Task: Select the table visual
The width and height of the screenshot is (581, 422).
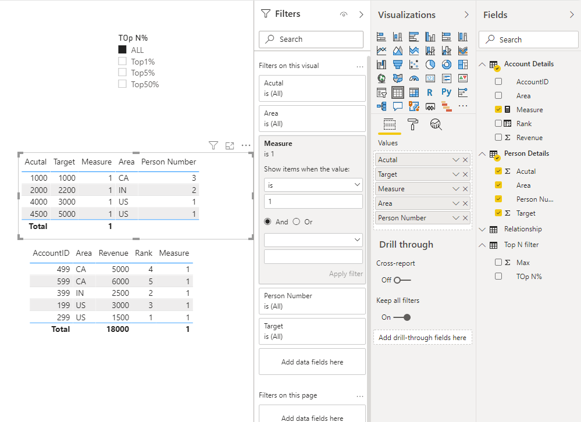Action: tap(398, 92)
